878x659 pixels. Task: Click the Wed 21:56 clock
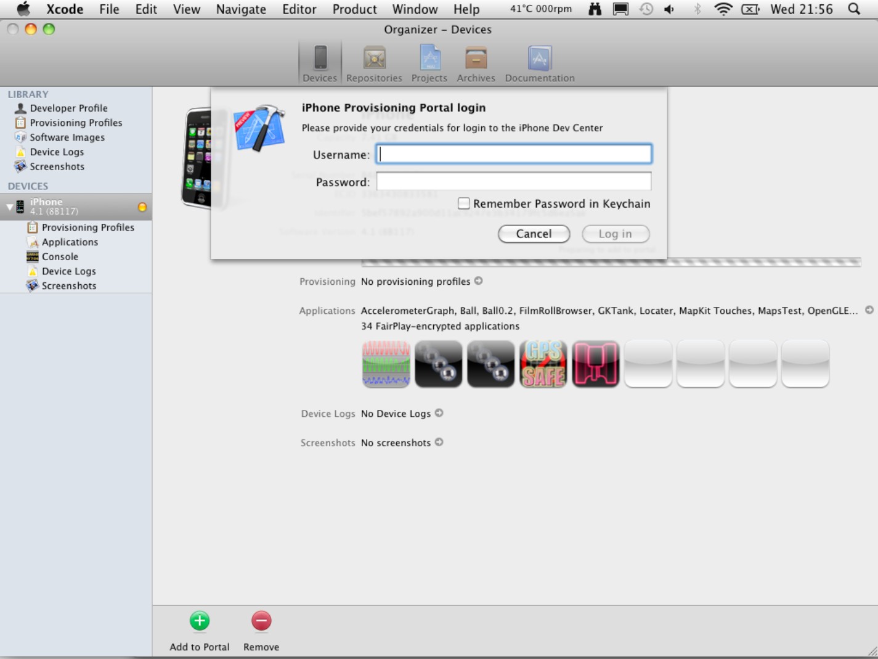point(801,9)
